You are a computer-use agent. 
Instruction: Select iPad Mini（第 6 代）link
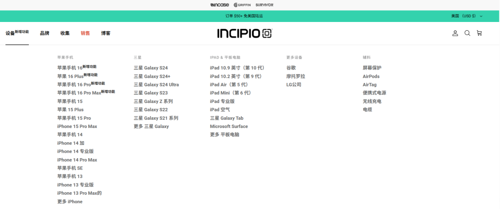[231, 93]
